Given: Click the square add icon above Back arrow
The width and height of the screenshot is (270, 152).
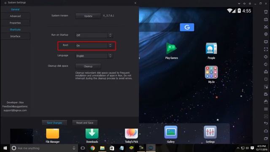Looking at the screenshot, I should point(266,117).
